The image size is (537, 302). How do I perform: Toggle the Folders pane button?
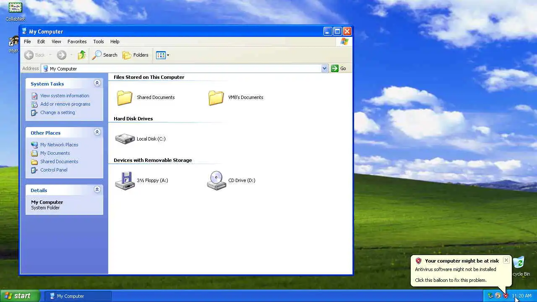(x=136, y=55)
